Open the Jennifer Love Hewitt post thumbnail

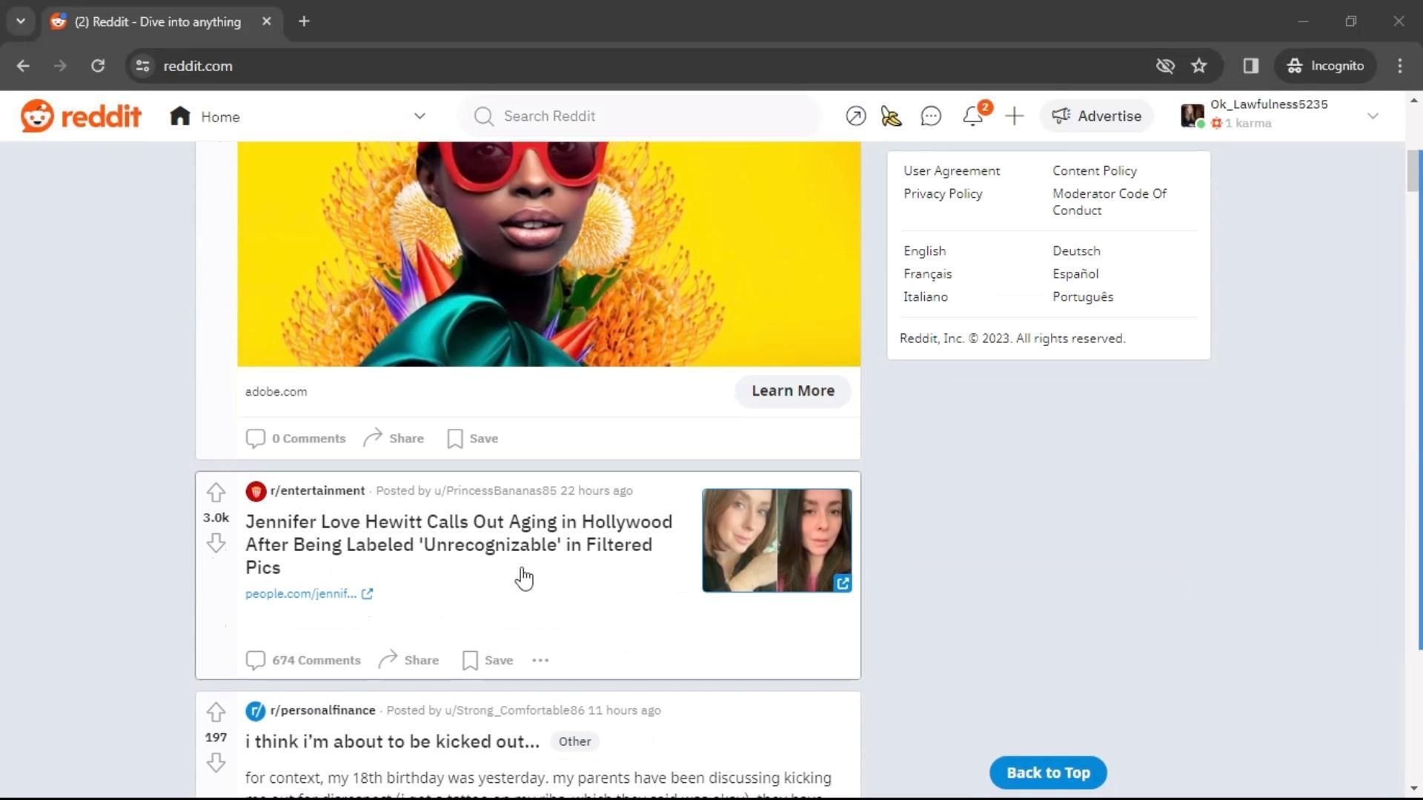776,540
